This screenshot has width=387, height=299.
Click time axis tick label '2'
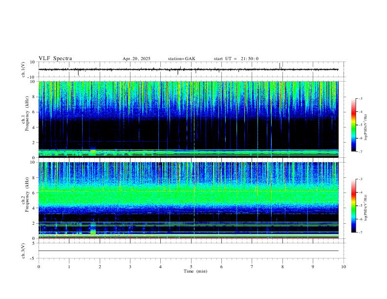[x=100, y=267]
